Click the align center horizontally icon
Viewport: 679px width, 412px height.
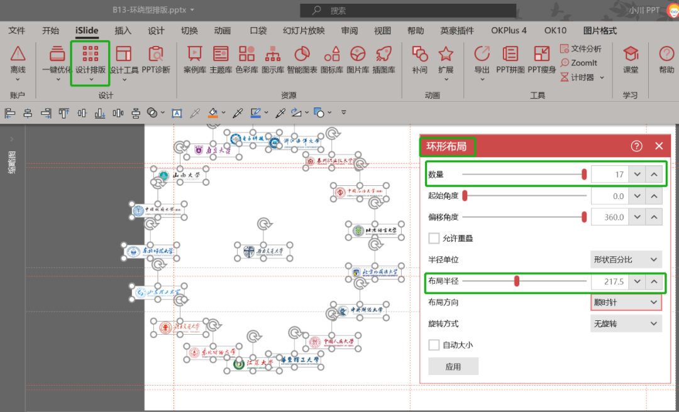[x=28, y=113]
